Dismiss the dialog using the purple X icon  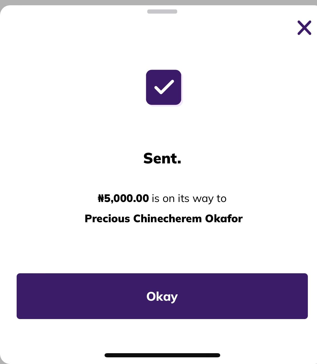pos(304,28)
